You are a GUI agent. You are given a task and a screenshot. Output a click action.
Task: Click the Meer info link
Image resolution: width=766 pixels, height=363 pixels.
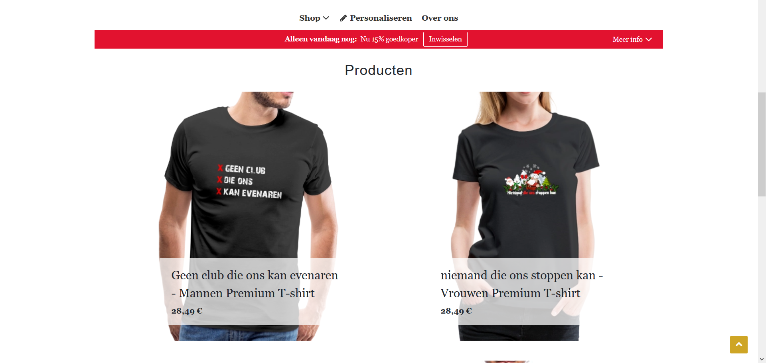pyautogui.click(x=632, y=39)
